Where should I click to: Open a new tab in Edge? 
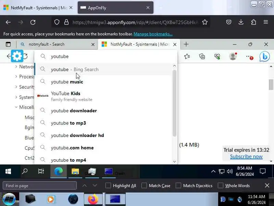point(186,44)
